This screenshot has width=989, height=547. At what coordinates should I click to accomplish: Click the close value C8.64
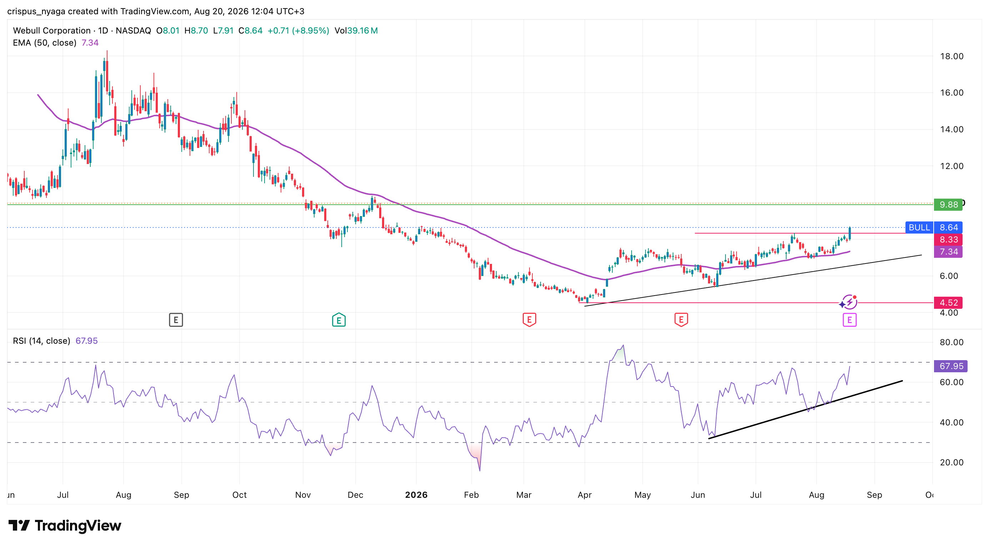pyautogui.click(x=251, y=31)
